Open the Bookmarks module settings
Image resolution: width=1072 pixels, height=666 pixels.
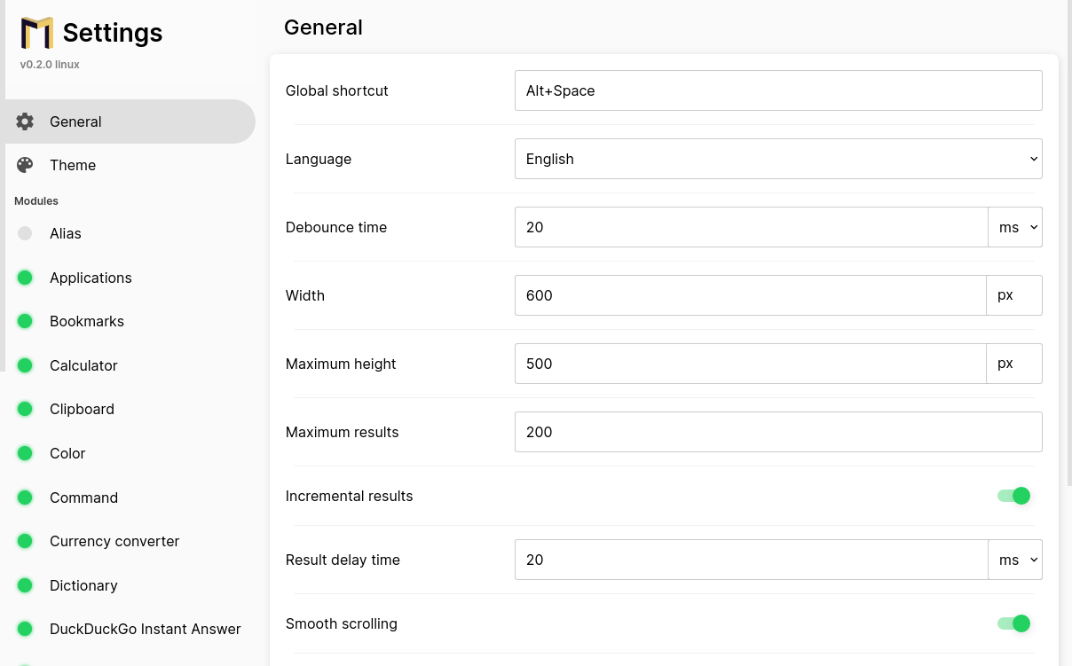click(x=87, y=321)
